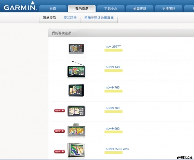Select the 導航產品 sub-tab
The width and height of the screenshot is (194, 160).
click(x=49, y=18)
